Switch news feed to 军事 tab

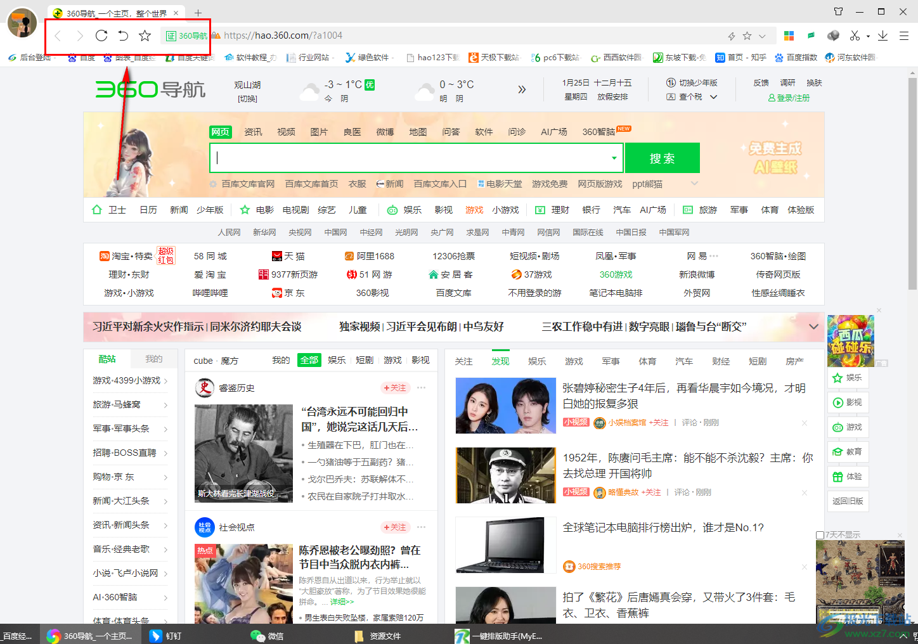pos(611,361)
